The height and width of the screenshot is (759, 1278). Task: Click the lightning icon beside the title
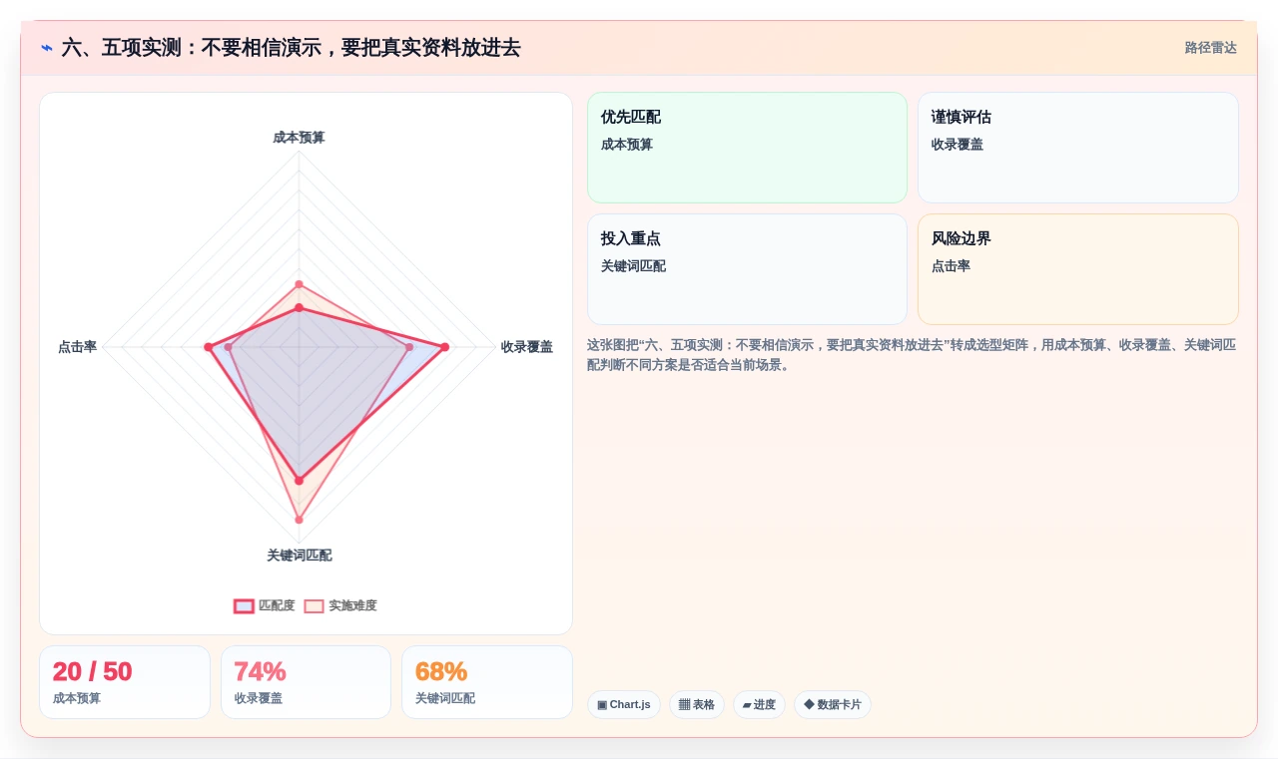47,48
